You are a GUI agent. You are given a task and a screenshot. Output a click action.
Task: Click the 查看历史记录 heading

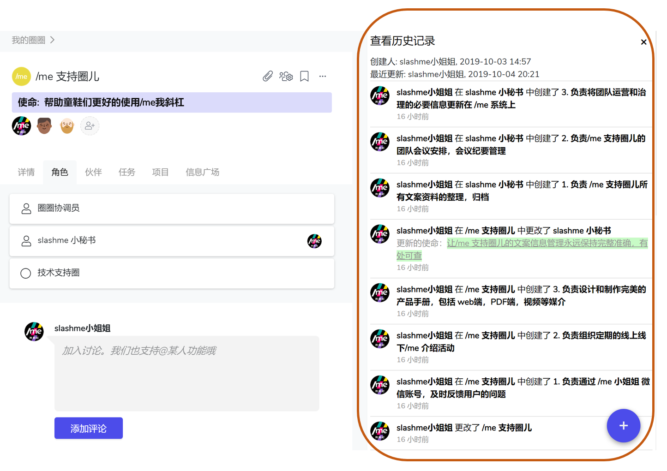point(403,41)
